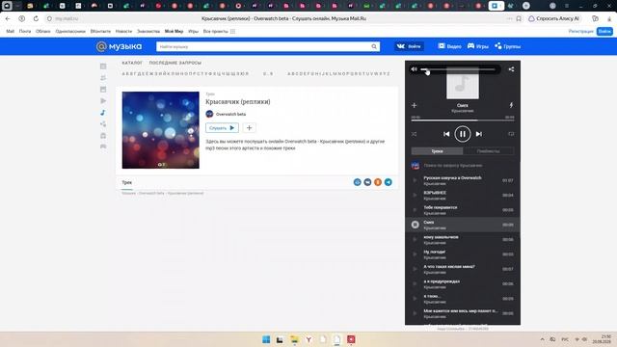Open the Overwatch beta artist link
This screenshot has height=347, width=617.
[x=230, y=114]
